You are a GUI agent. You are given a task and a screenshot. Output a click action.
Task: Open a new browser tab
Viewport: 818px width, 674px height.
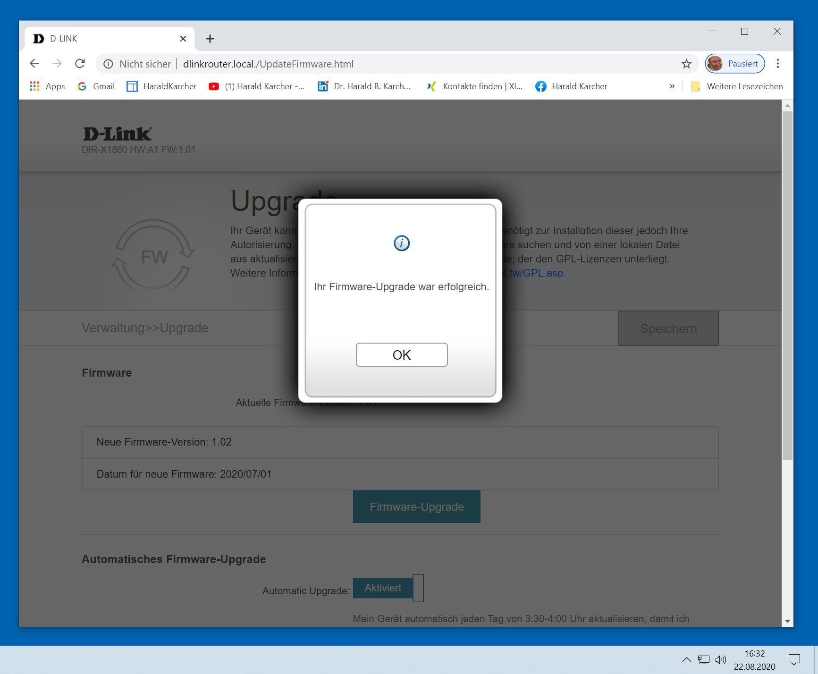pyautogui.click(x=210, y=39)
